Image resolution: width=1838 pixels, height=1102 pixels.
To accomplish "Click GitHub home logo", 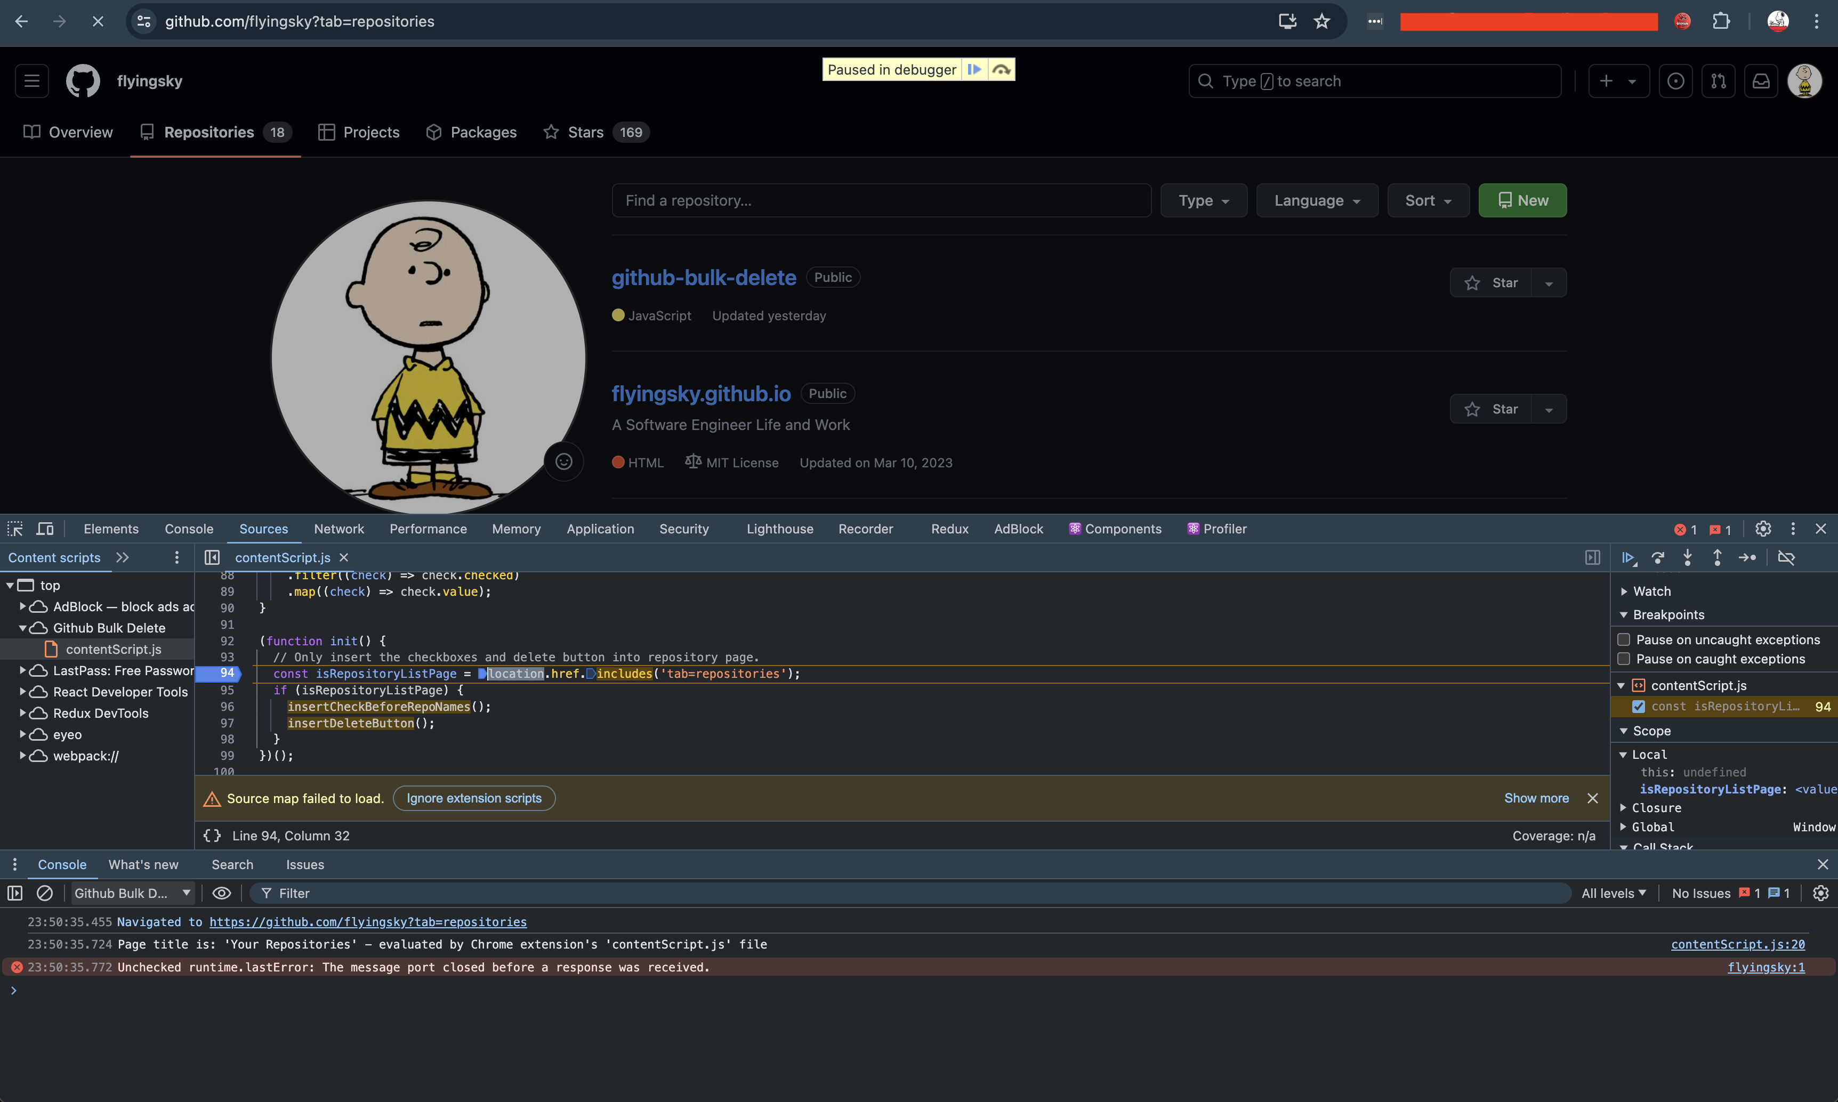I will click(83, 81).
